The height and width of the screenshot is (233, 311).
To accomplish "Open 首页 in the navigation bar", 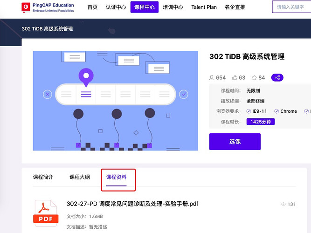I will (92, 7).
